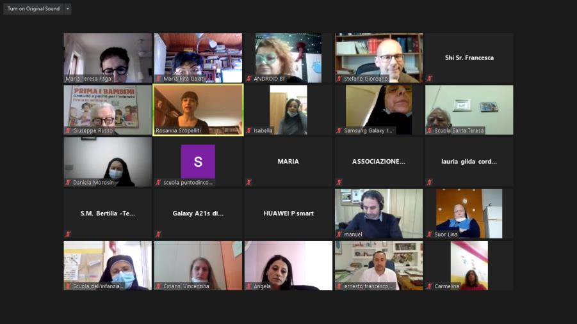Select the lauria gilda cord... tile

tap(469, 162)
